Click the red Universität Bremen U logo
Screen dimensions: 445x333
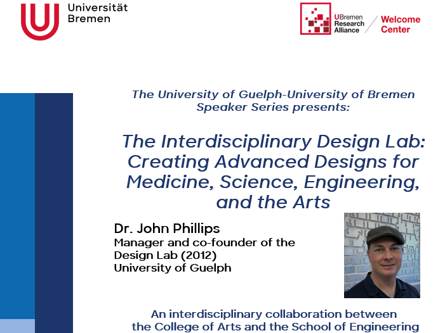pos(39,20)
